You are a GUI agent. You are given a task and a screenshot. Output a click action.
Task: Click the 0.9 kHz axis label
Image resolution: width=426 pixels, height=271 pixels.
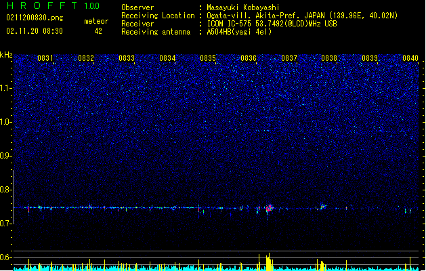point(6,156)
